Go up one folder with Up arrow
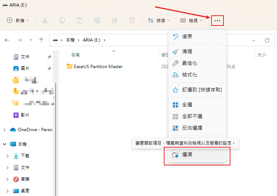The image size is (277, 196). [41, 40]
